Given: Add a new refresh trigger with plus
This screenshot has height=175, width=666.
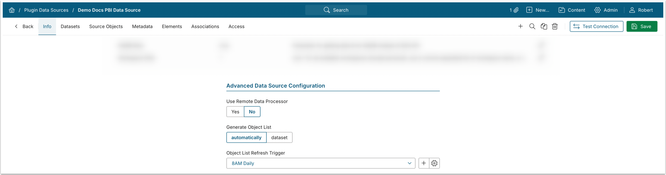Looking at the screenshot, I should click(424, 163).
